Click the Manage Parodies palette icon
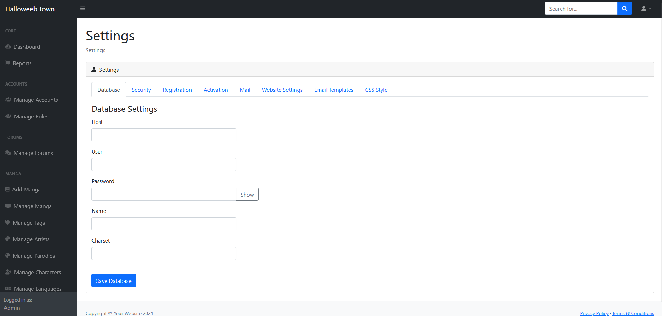 click(x=8, y=256)
